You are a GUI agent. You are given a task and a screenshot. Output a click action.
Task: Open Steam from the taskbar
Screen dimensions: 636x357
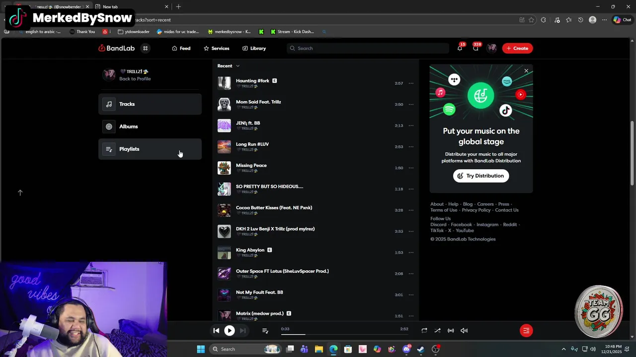coord(421,349)
